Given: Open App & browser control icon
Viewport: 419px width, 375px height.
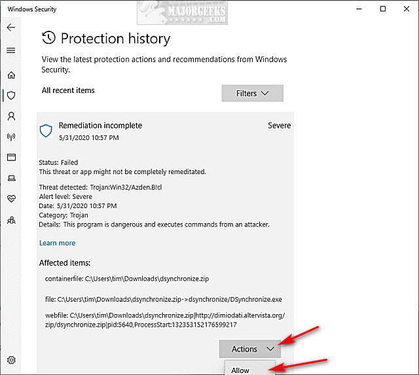Looking at the screenshot, I should pyautogui.click(x=11, y=157).
